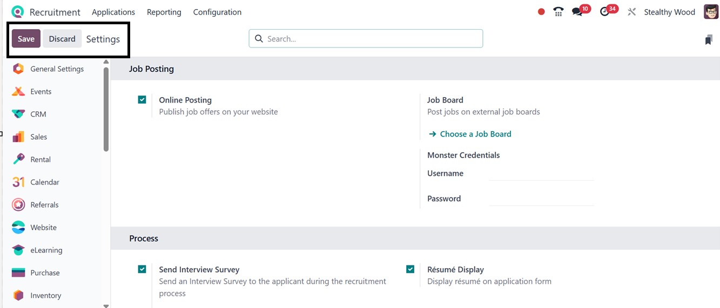
Task: Open the Configuration dropdown menu
Action: click(x=217, y=12)
